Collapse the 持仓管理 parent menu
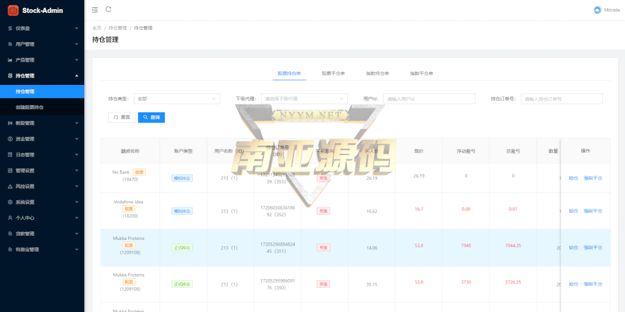Screen dimensions: 625x312 (x=42, y=76)
